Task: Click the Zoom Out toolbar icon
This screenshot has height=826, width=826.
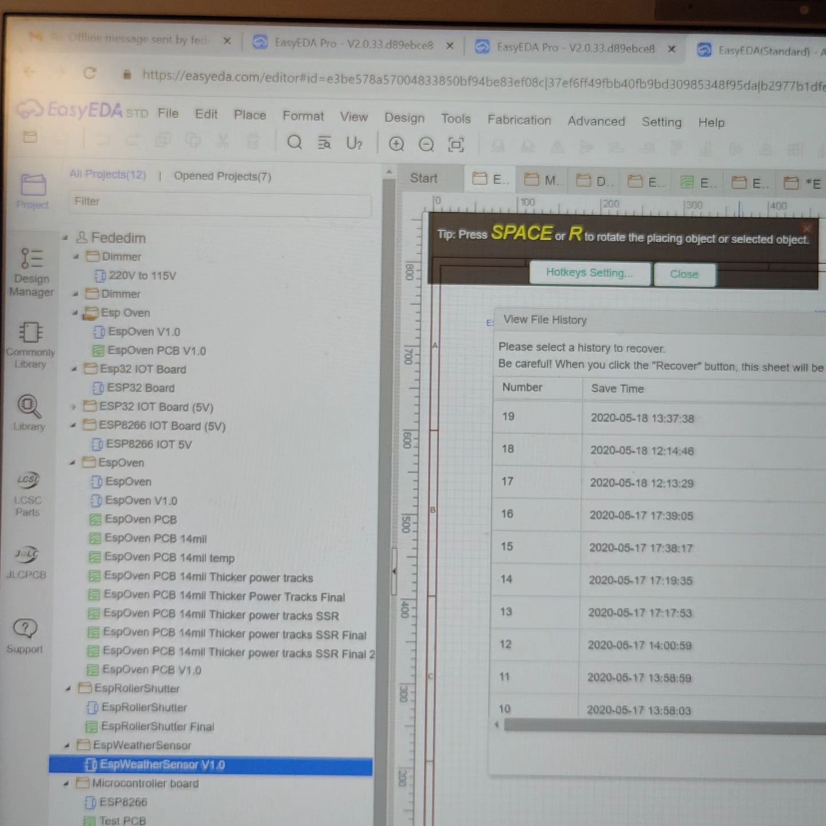Action: (x=426, y=145)
